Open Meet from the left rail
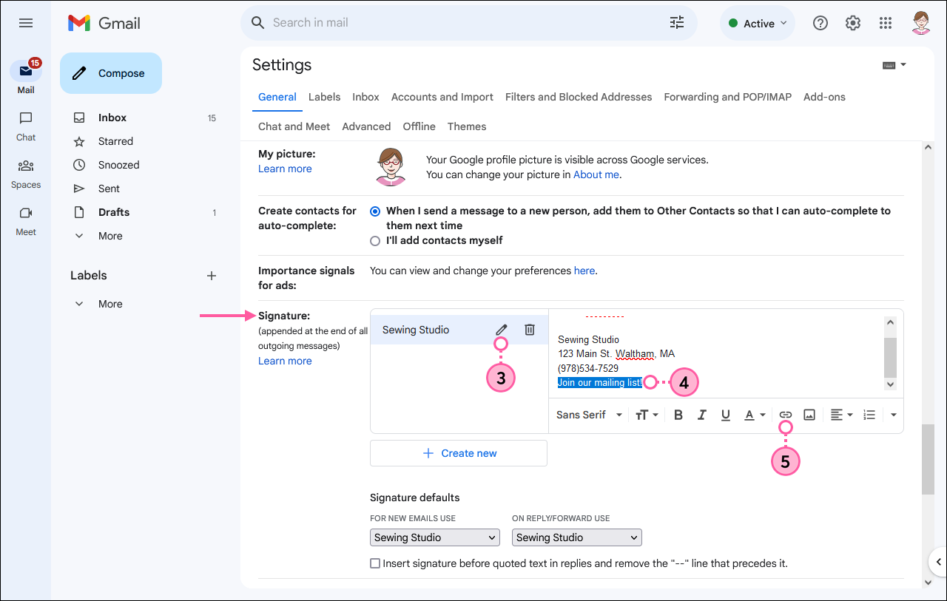 [26, 221]
